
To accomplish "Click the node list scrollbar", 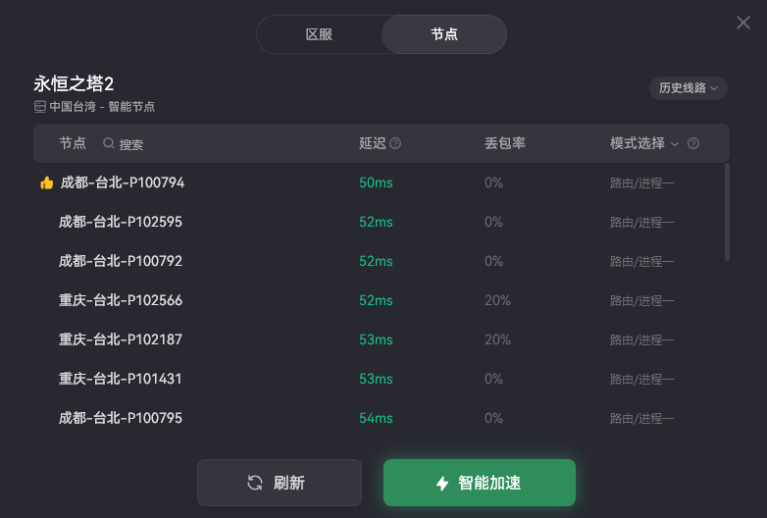I will [727, 212].
